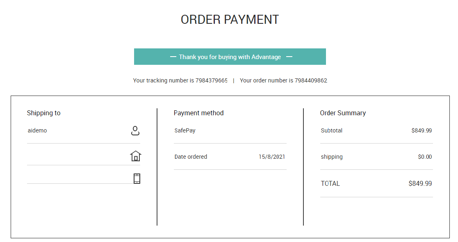Click the $0.00 shipping cost

click(425, 157)
